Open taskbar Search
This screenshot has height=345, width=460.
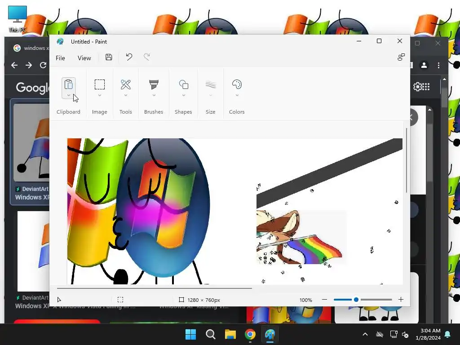point(210,334)
